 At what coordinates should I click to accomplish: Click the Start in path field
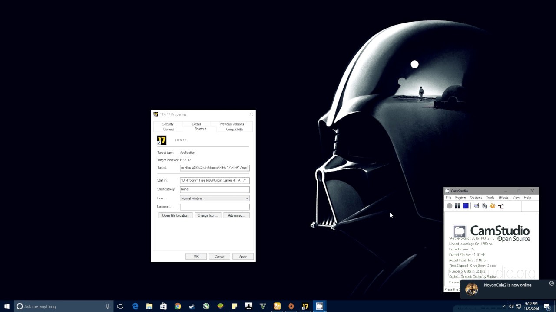click(215, 180)
